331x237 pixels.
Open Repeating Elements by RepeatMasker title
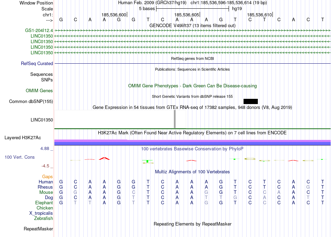coord(192,224)
